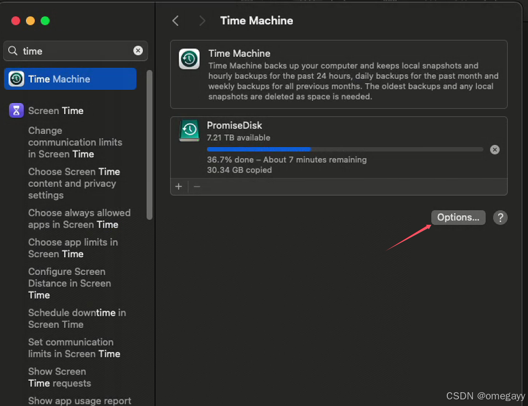
Task: Open 'Change communication limits in Screen Time'
Action: (x=75, y=142)
